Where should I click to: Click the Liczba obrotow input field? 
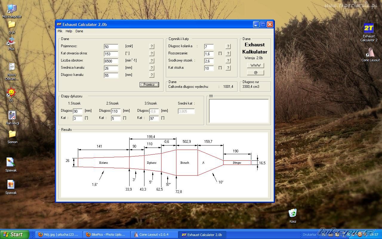111,61
